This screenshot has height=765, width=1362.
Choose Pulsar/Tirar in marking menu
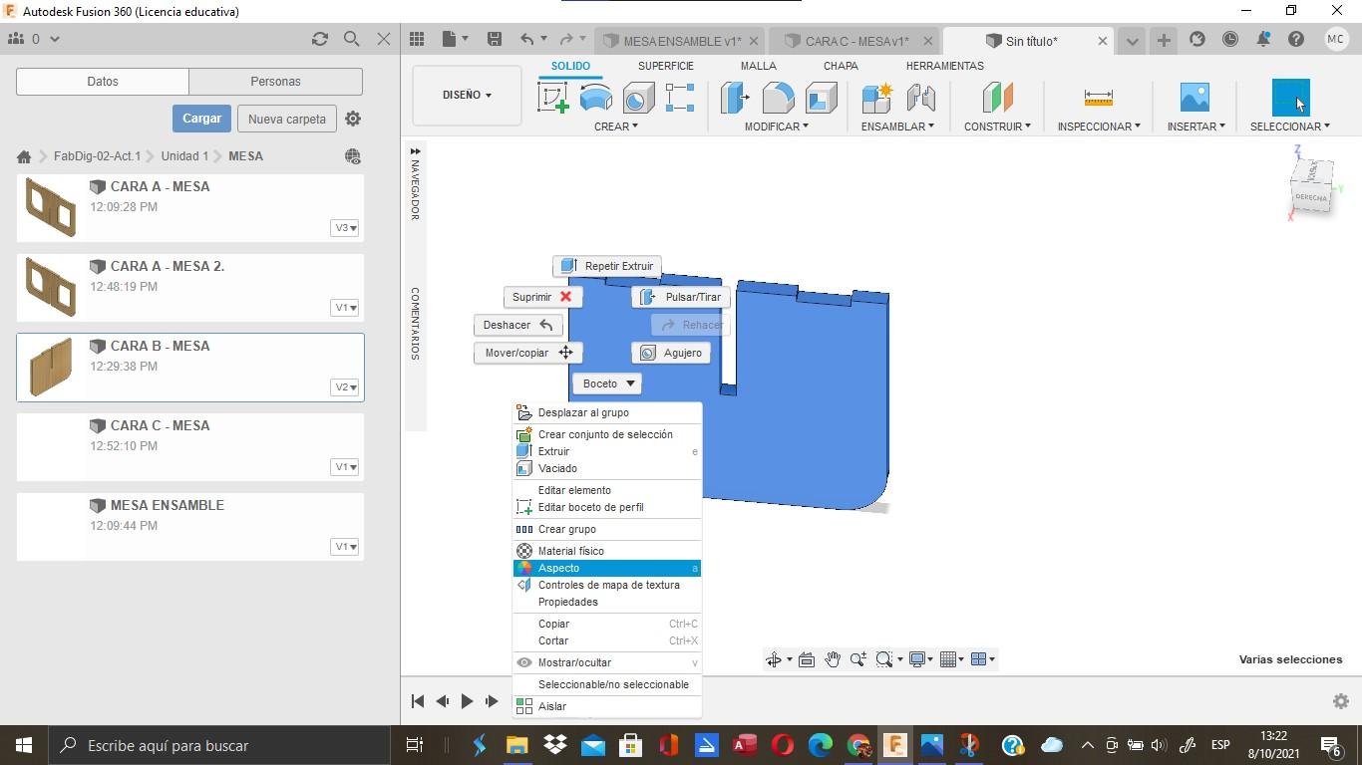point(681,297)
